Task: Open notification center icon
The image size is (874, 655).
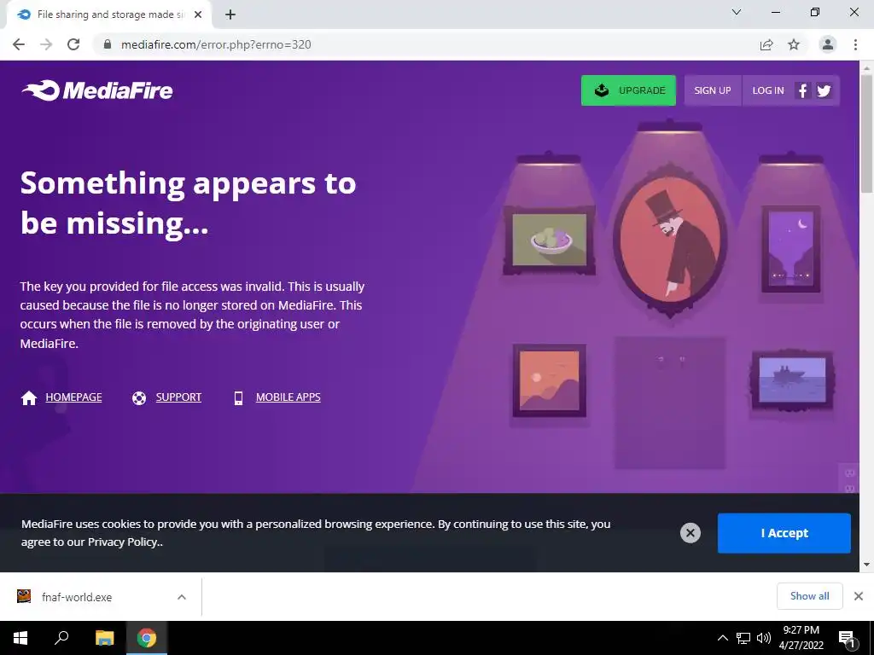Action: 847,638
